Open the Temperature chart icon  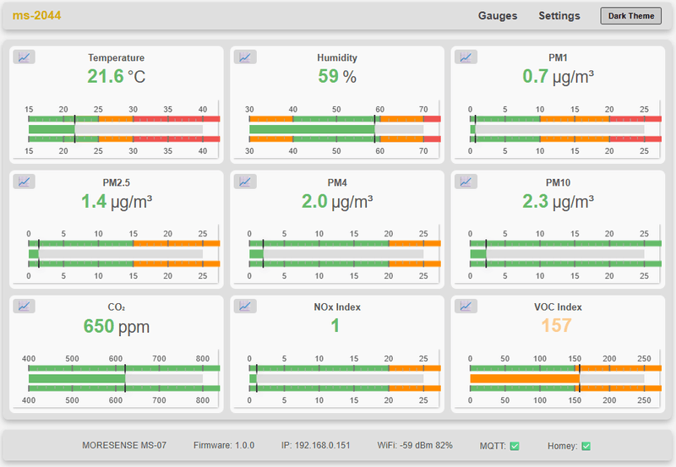pos(24,57)
